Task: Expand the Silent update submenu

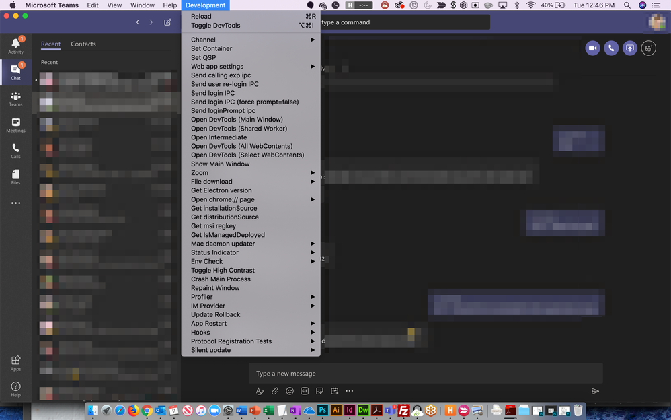Action: (251, 350)
